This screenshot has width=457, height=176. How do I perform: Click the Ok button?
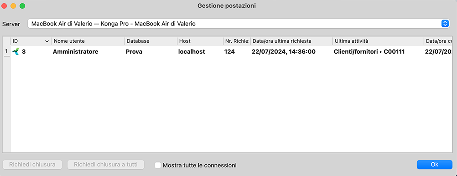pyautogui.click(x=435, y=165)
